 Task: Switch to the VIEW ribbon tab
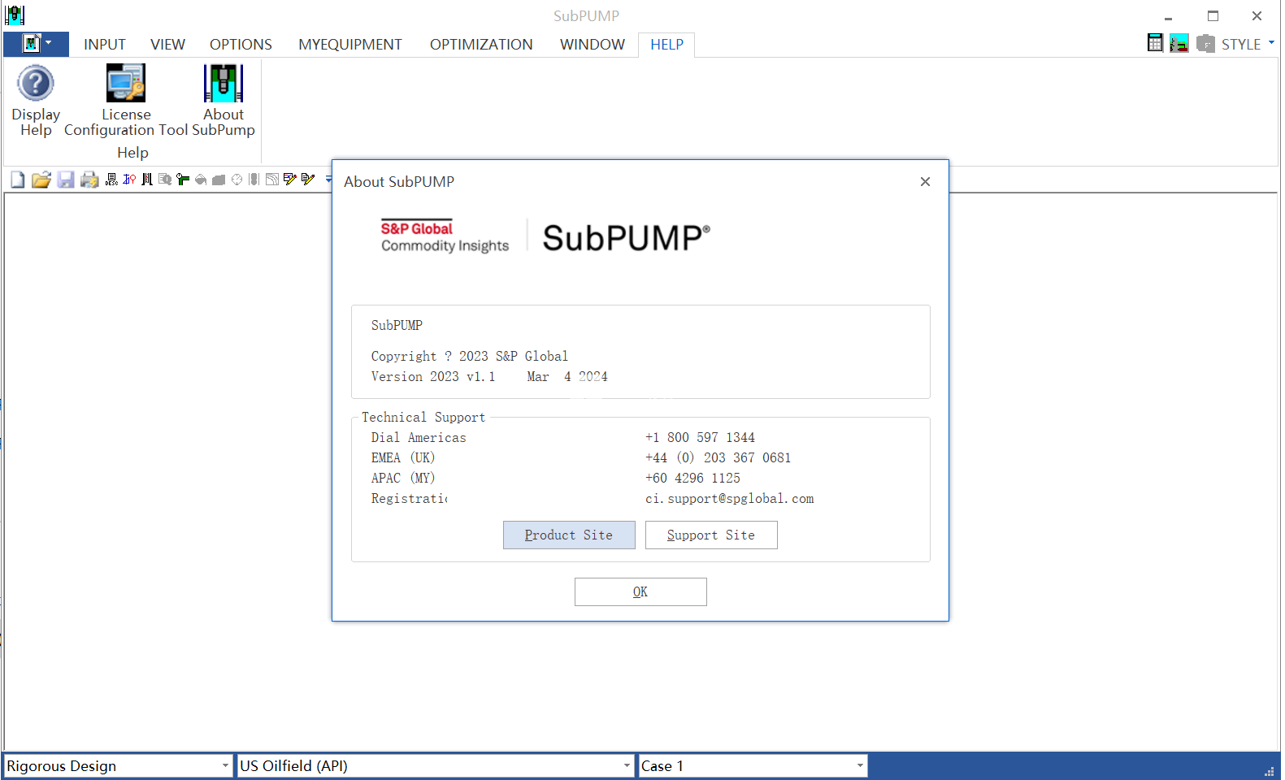click(167, 45)
